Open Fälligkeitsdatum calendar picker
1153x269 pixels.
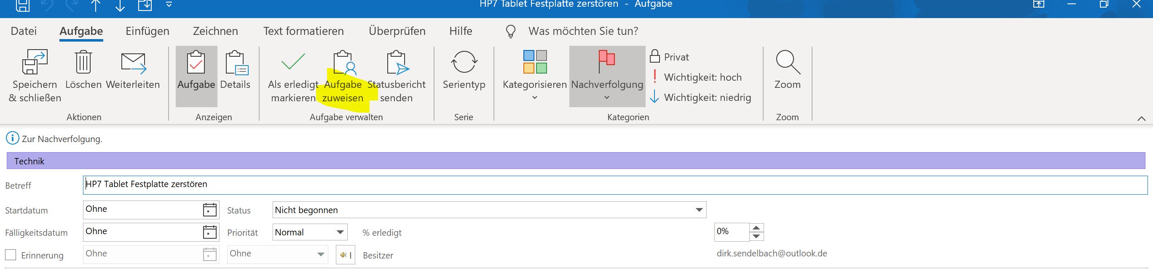pyautogui.click(x=209, y=232)
